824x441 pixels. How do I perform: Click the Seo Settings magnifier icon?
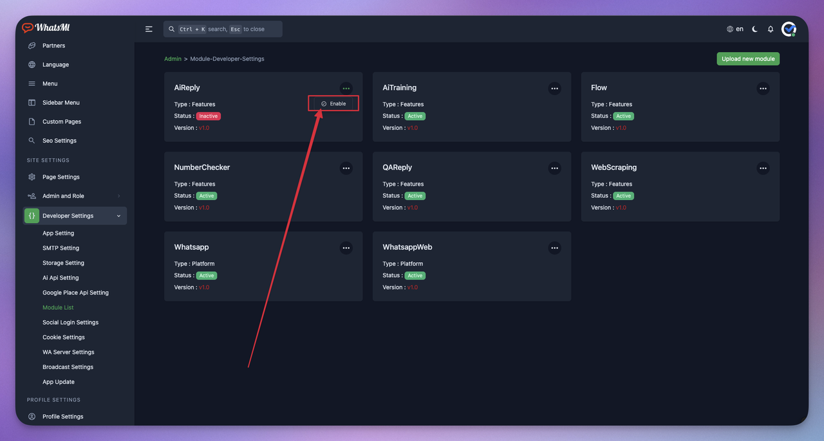[32, 140]
